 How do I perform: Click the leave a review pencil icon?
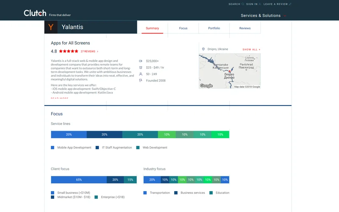(290, 4)
